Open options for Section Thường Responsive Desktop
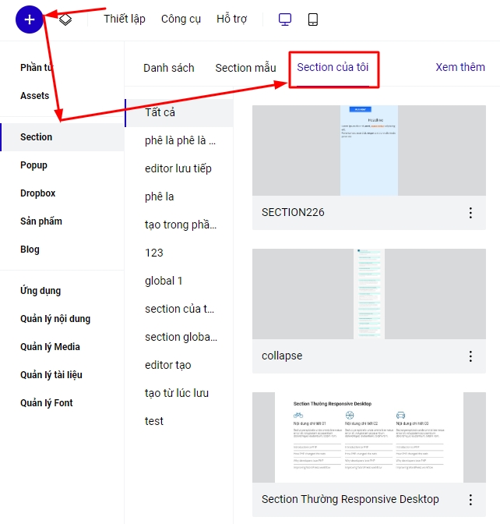The height and width of the screenshot is (524, 500). 470,500
